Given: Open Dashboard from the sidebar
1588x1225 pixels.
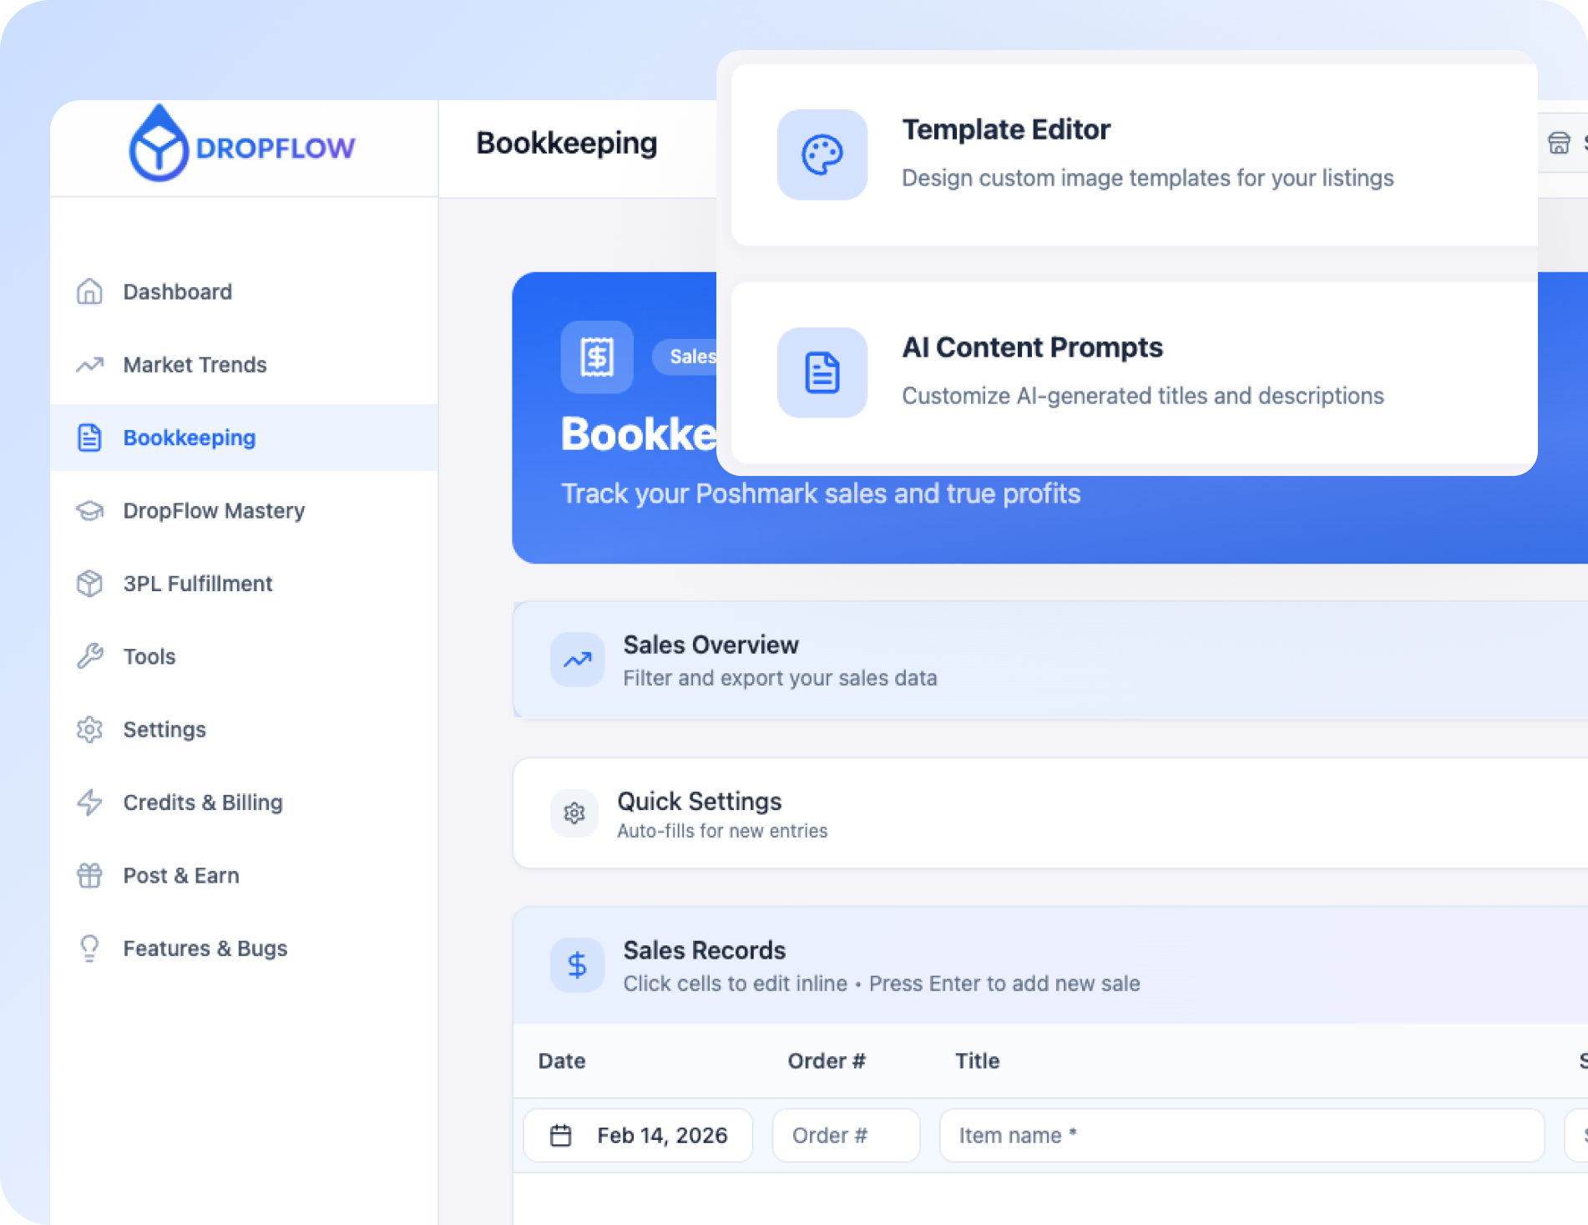Looking at the screenshot, I should tap(177, 292).
